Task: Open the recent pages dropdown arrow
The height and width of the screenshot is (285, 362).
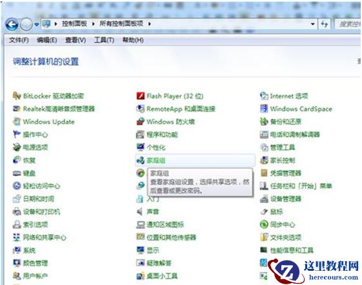Action: pyautogui.click(x=37, y=24)
